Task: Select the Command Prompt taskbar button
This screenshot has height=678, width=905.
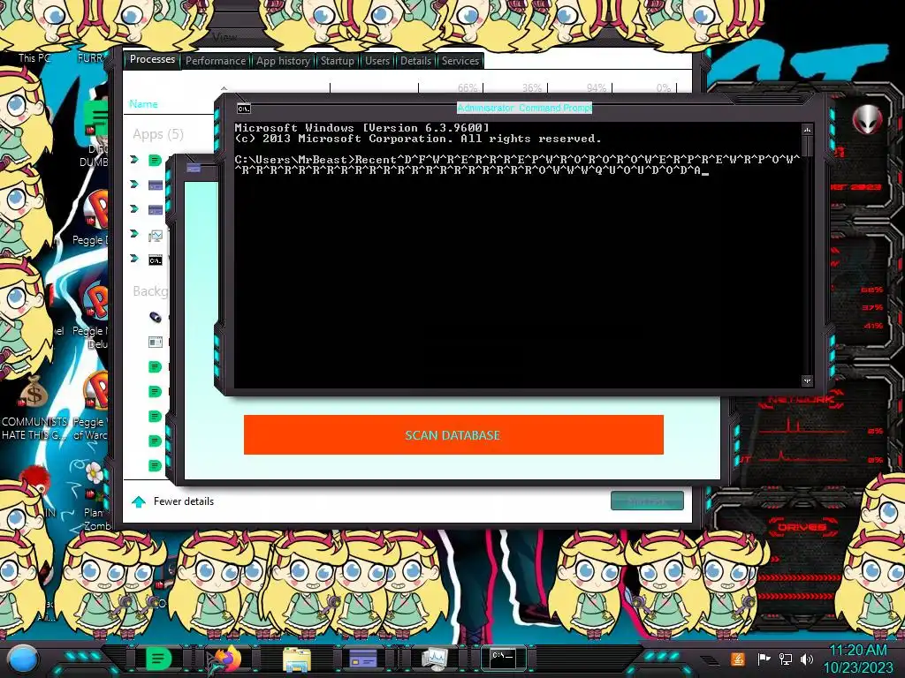Action: point(503,658)
